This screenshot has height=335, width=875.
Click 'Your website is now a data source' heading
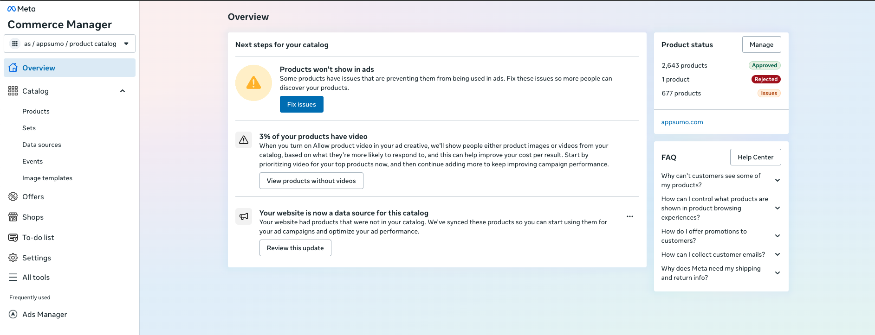[x=344, y=213]
